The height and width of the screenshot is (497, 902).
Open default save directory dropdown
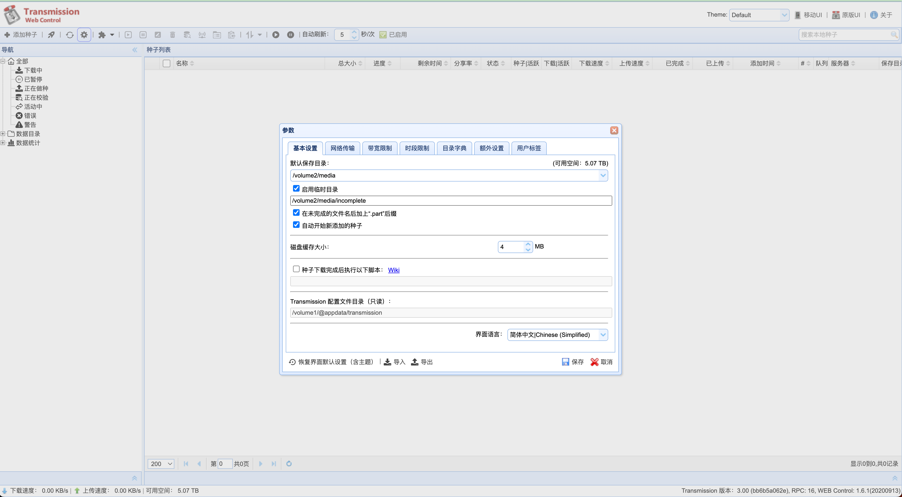(x=603, y=175)
